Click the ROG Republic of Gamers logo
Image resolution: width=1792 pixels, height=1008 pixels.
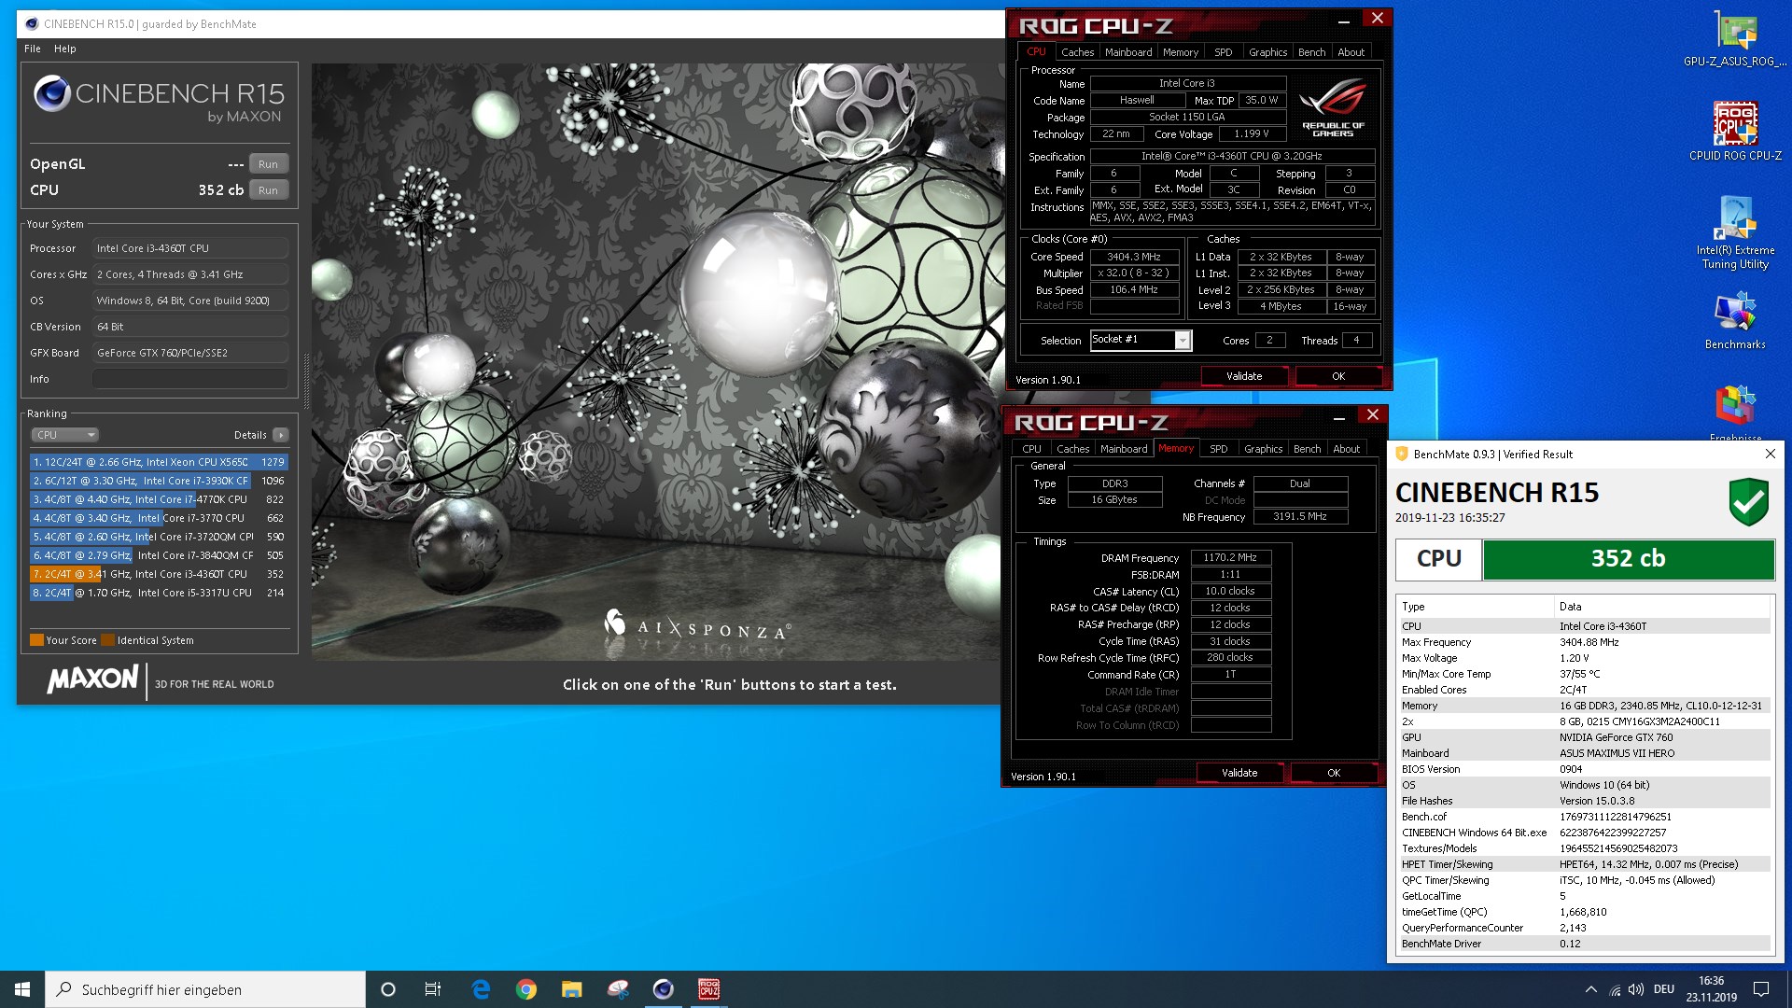(x=1333, y=108)
